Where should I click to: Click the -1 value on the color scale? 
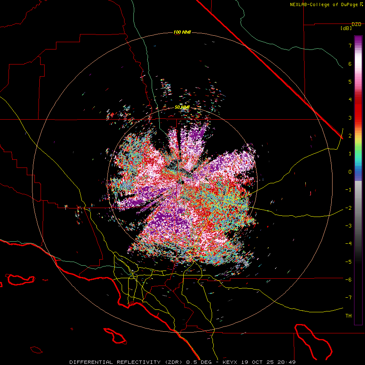pos(348,190)
